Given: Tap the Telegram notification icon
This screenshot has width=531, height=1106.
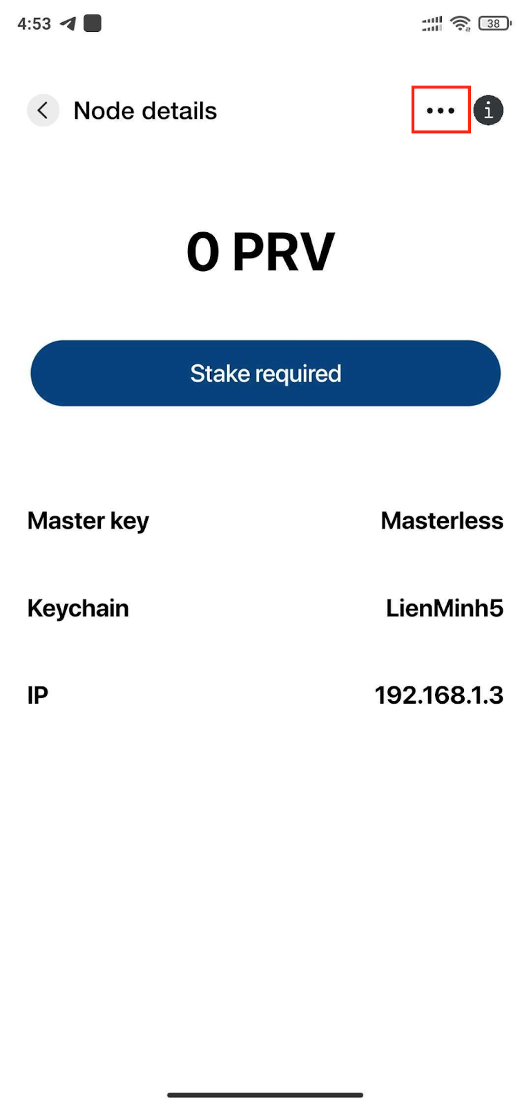Looking at the screenshot, I should click(68, 24).
